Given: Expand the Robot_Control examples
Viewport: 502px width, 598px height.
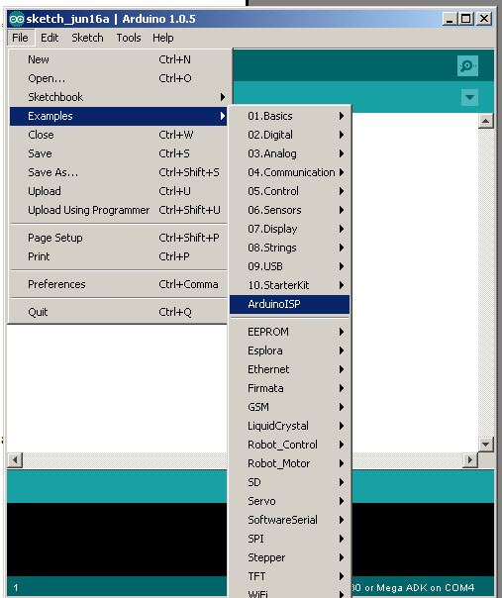Looking at the screenshot, I should [x=289, y=445].
